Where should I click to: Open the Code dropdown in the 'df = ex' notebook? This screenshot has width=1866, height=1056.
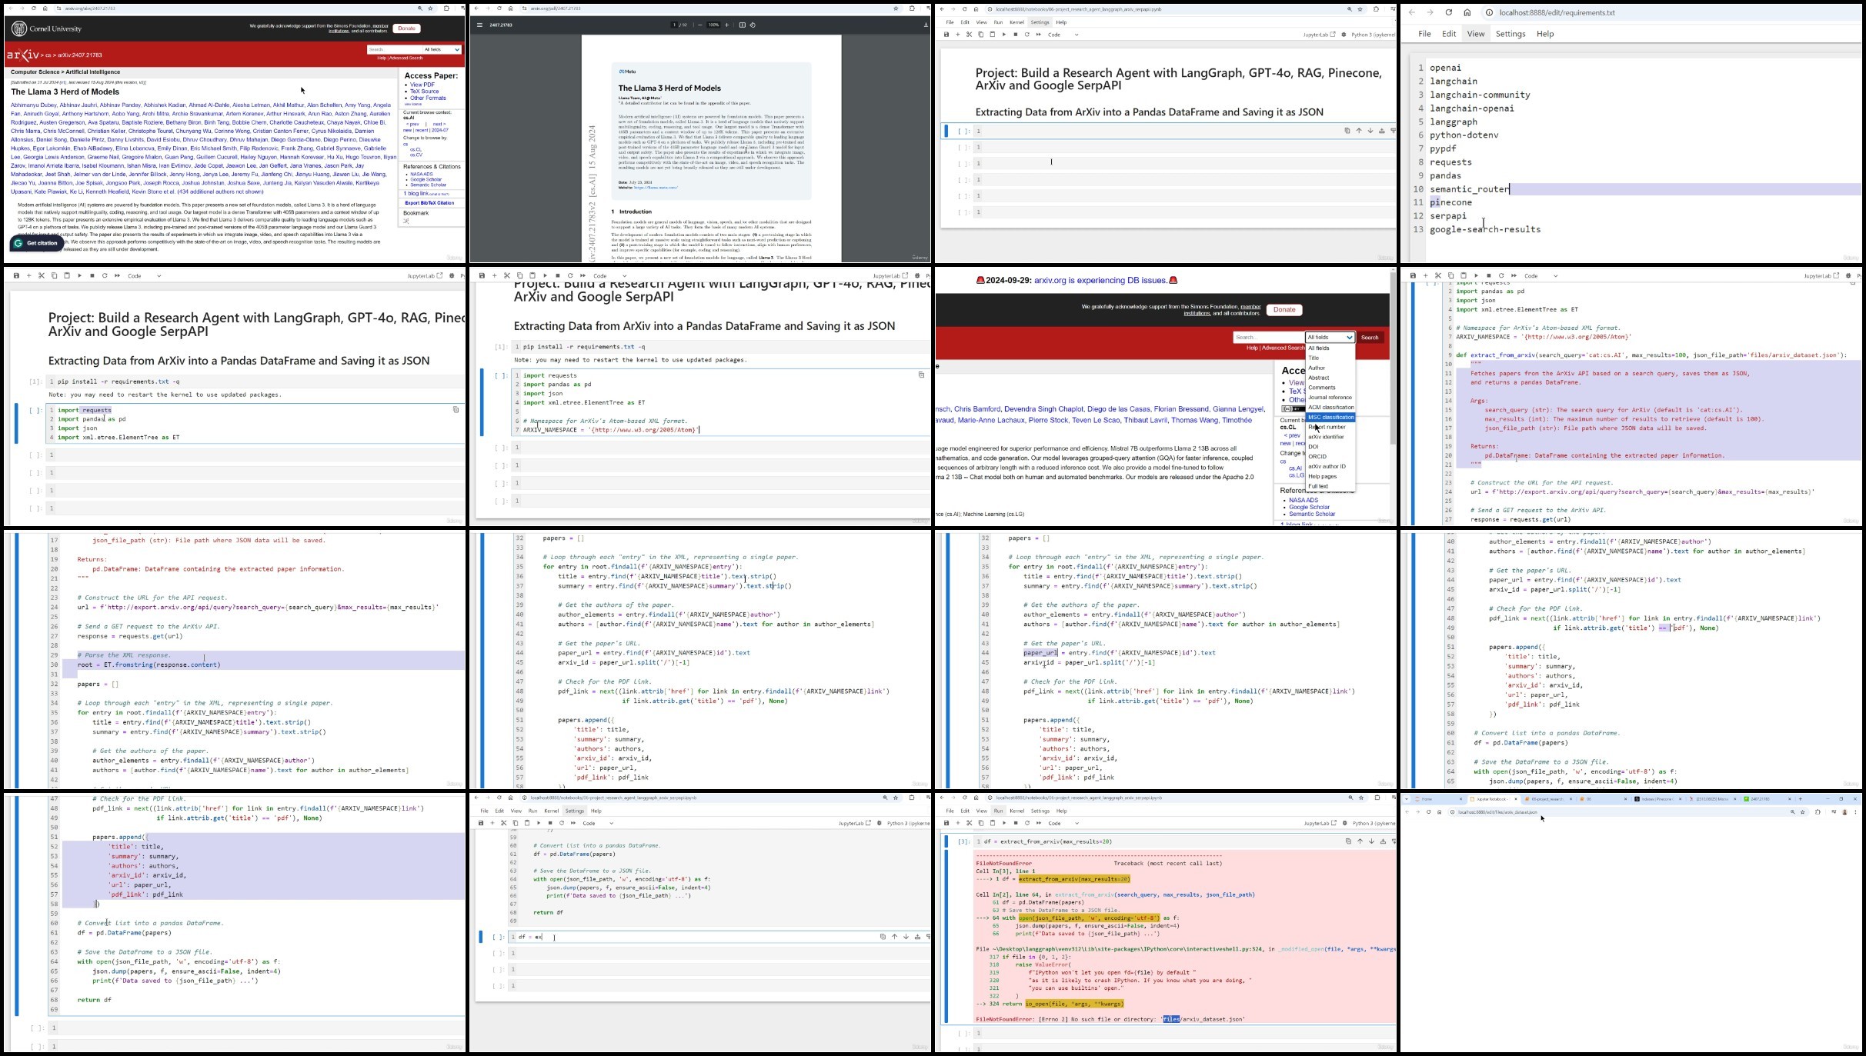[598, 823]
